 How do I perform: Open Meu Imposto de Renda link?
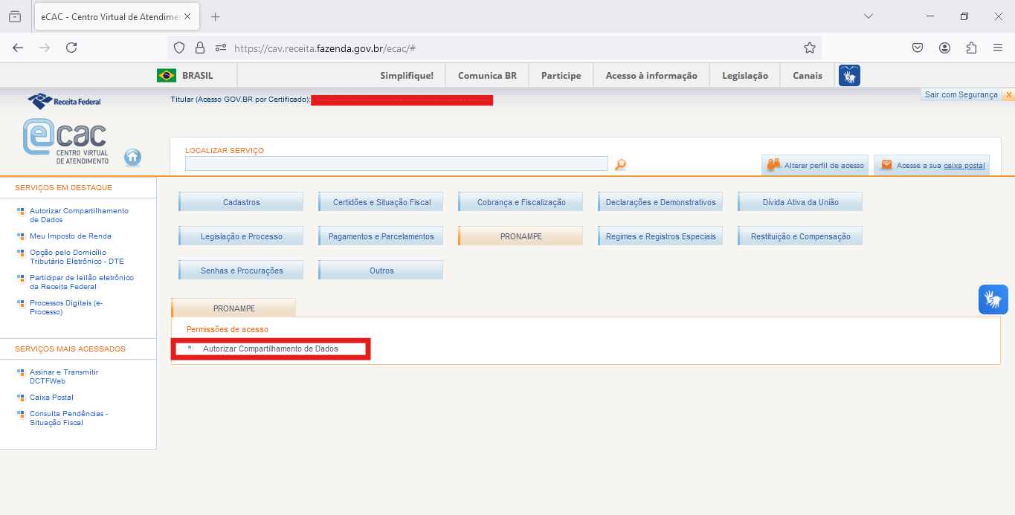[71, 236]
